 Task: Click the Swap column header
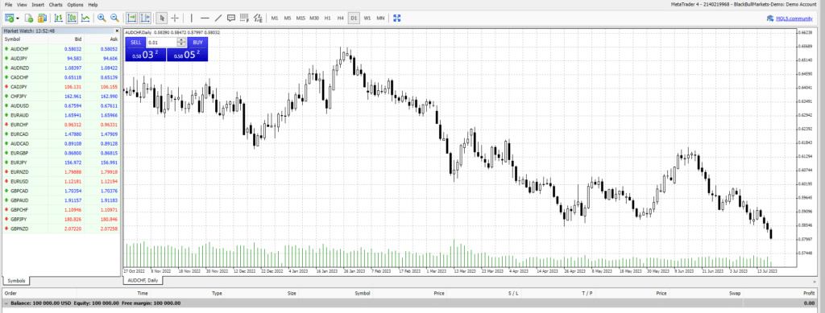pyautogui.click(x=735, y=293)
